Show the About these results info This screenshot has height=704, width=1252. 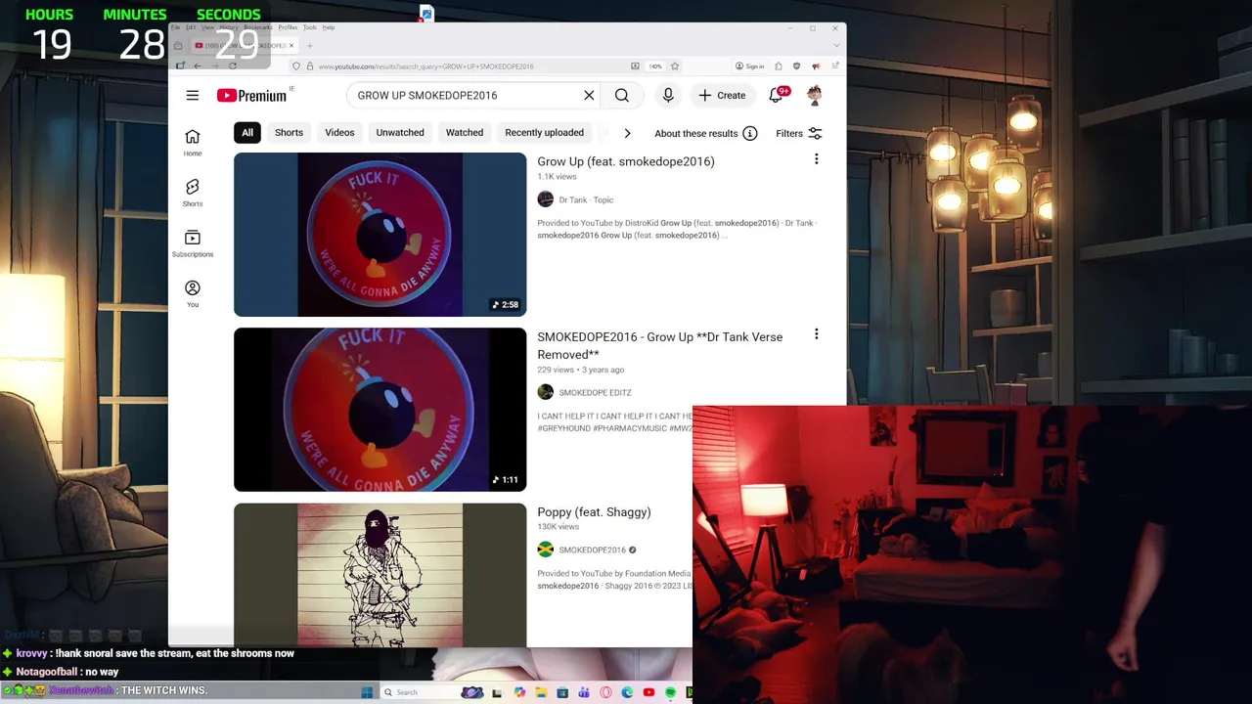click(749, 133)
